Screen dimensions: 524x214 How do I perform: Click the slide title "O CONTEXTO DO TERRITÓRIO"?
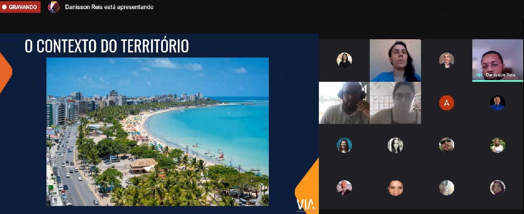(107, 46)
